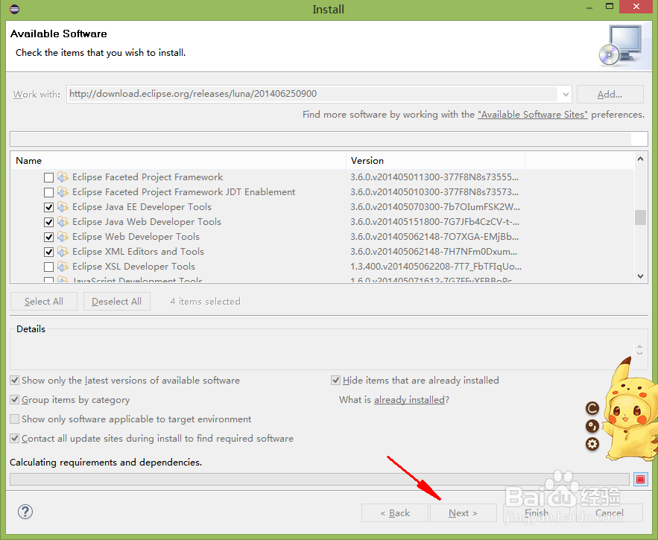The image size is (658, 540).
Task: Click the Back button
Action: [x=395, y=513]
